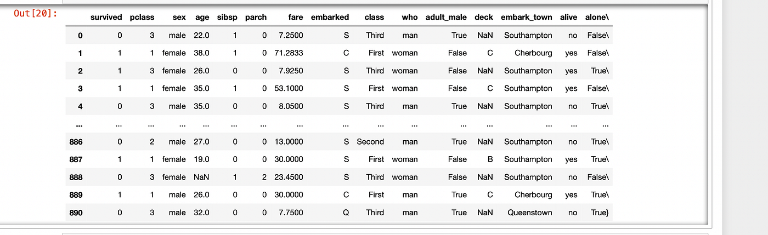Viewport: 768px width, 235px height.
Task: Click the Out[20] output prompt label
Action: coord(36,13)
